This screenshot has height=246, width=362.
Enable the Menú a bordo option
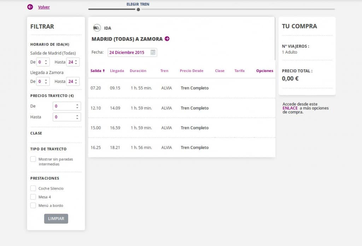(x=33, y=205)
